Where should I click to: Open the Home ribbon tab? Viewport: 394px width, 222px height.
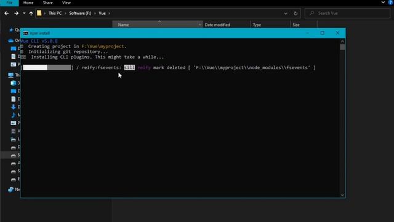(x=28, y=2)
